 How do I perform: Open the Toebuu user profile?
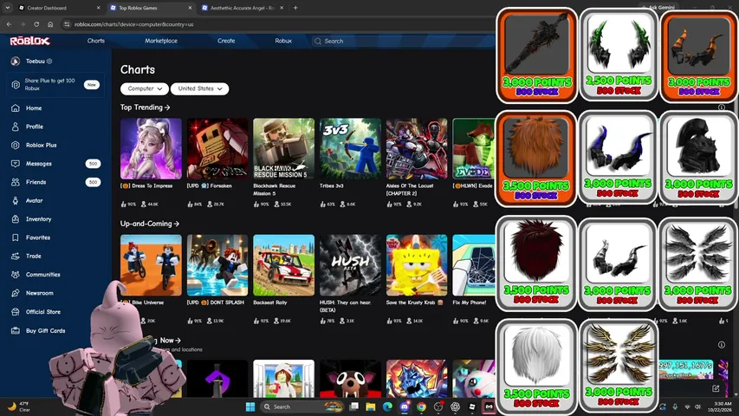click(x=35, y=62)
